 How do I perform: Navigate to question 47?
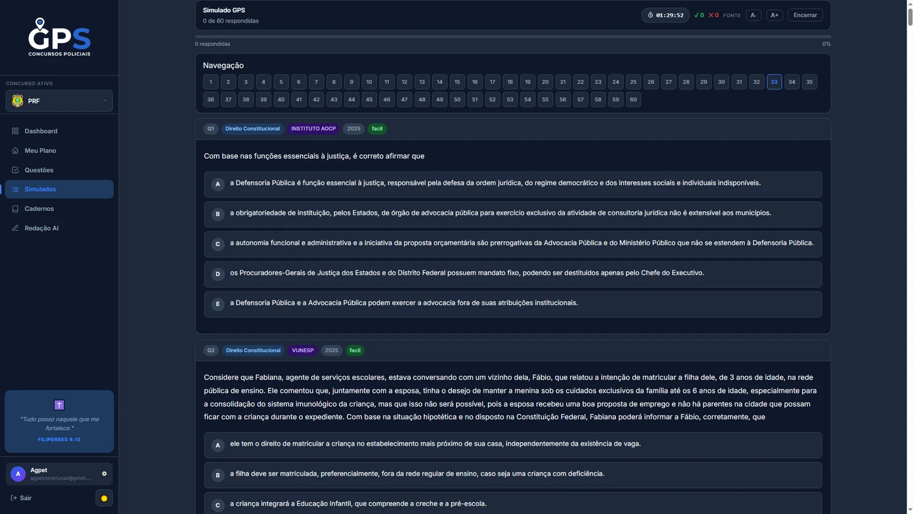point(404,99)
